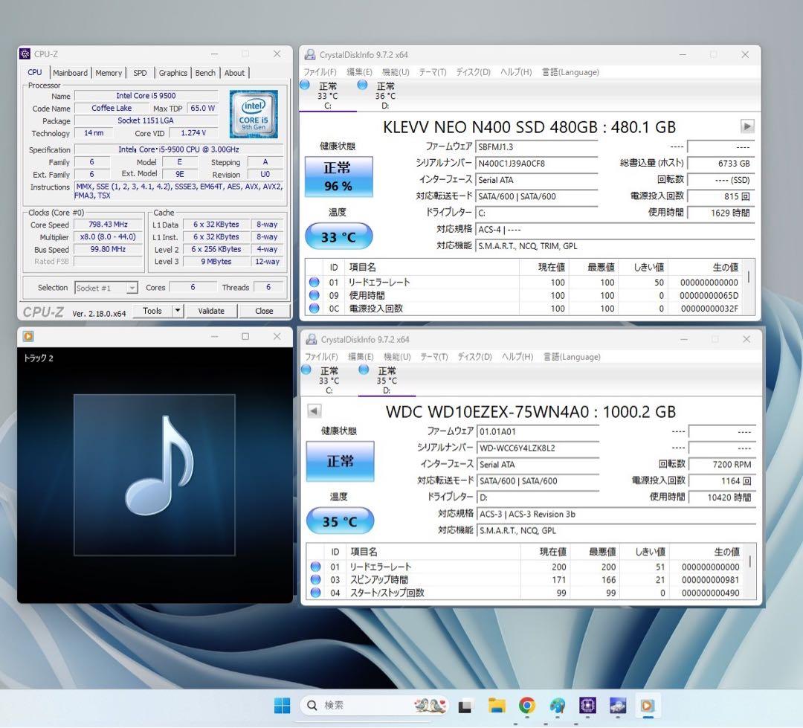Switch to the Mainboard tab in CPU-Z
This screenshot has height=728, width=803.
[x=70, y=73]
